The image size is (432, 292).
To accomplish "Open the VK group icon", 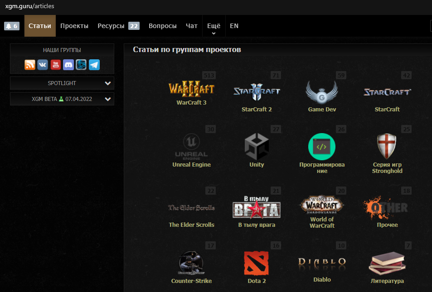I will pos(43,65).
